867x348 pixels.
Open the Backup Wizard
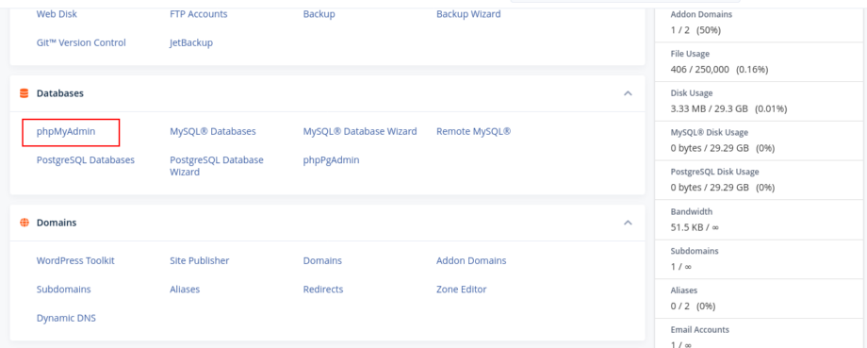[x=468, y=14]
